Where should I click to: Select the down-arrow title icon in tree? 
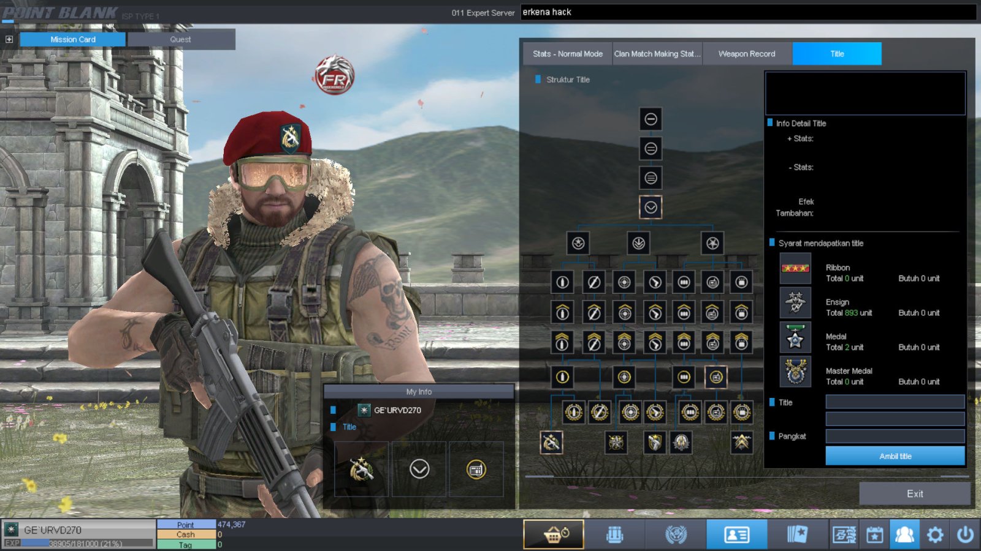point(638,243)
